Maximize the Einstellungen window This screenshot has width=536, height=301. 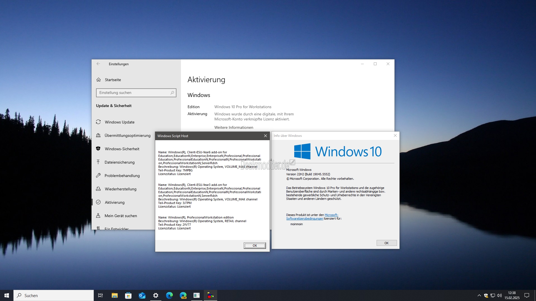[x=375, y=64]
